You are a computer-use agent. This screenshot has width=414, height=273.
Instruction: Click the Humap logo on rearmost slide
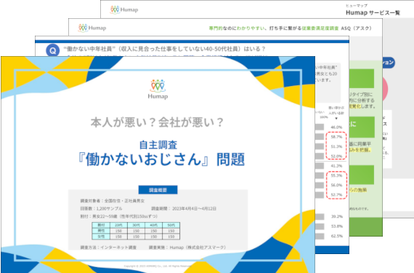tap(123, 9)
